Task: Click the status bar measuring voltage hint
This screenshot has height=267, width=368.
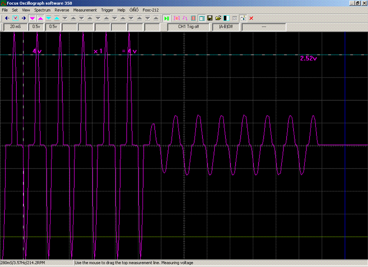Action: [x=134, y=263]
